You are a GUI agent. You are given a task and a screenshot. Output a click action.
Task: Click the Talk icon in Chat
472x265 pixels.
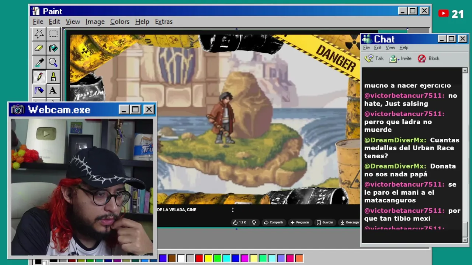[x=369, y=58]
